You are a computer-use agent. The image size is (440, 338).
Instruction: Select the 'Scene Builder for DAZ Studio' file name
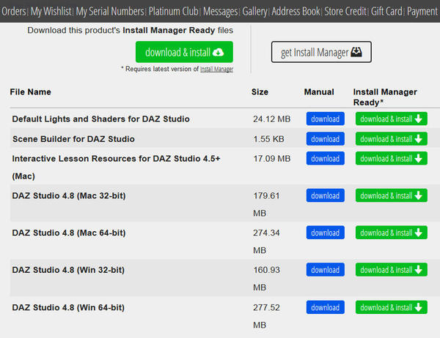[x=73, y=139]
